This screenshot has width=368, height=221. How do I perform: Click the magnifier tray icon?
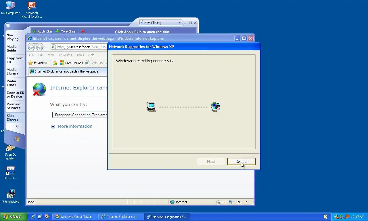click(x=347, y=217)
